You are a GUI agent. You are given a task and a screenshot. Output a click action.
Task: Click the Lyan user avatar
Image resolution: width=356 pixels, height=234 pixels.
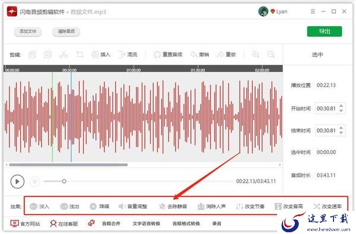pyautogui.click(x=263, y=11)
